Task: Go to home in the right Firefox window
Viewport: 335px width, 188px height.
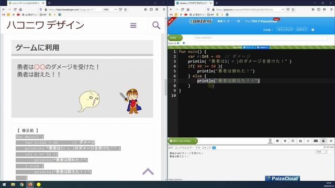Action: click(188, 9)
